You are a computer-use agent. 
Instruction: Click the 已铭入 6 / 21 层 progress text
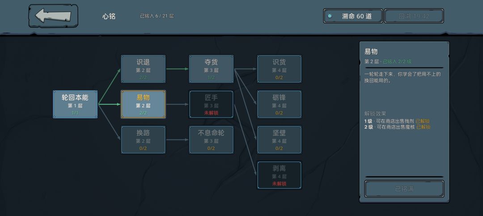click(x=157, y=16)
